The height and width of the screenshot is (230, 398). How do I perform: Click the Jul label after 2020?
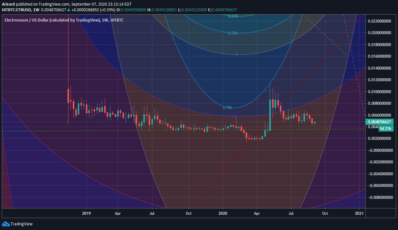coord(291,213)
